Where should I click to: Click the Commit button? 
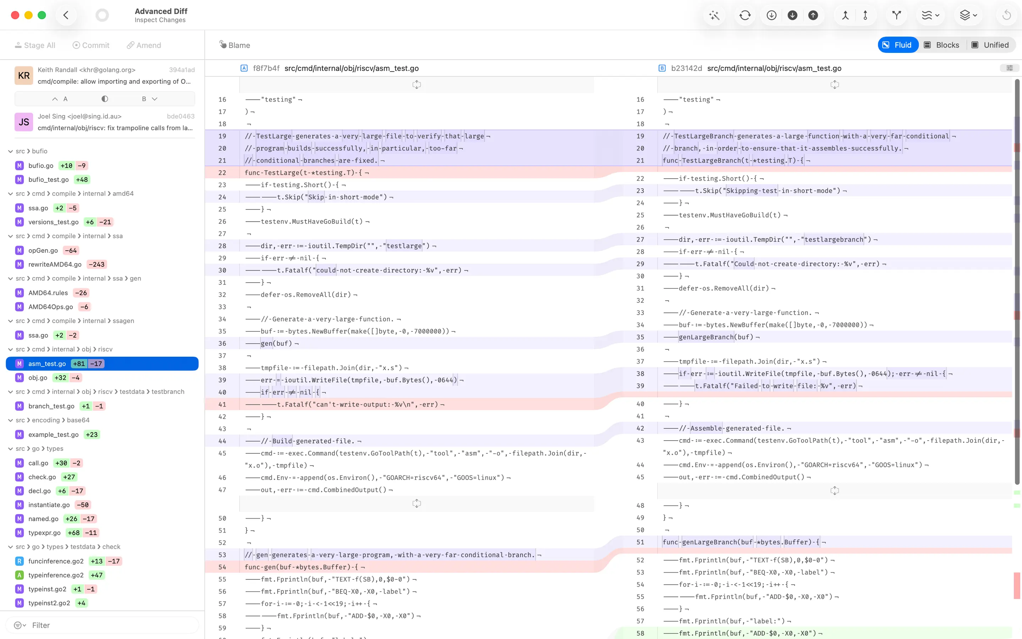[x=91, y=45]
